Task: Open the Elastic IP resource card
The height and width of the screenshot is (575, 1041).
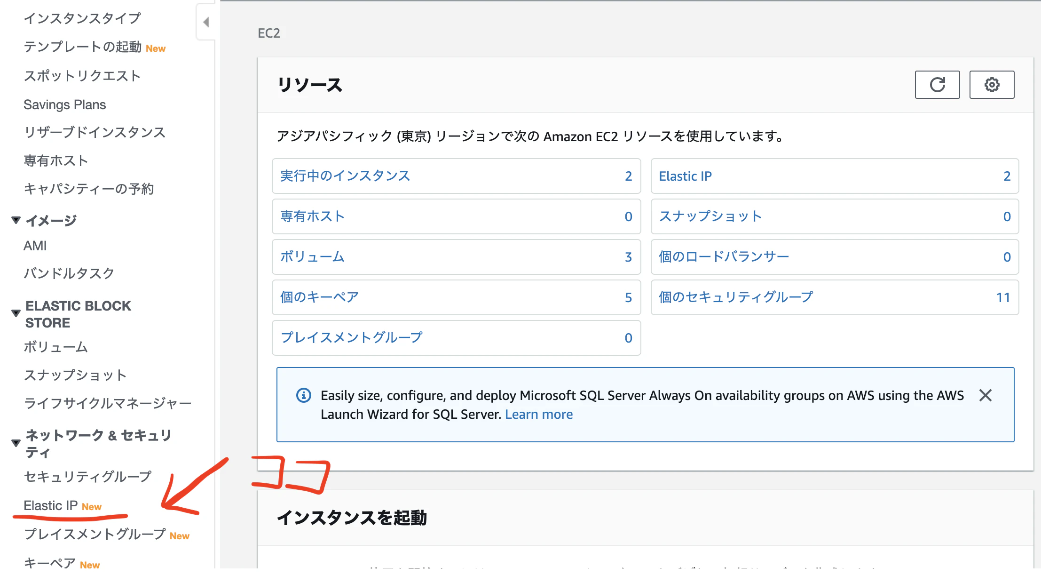Action: 835,176
